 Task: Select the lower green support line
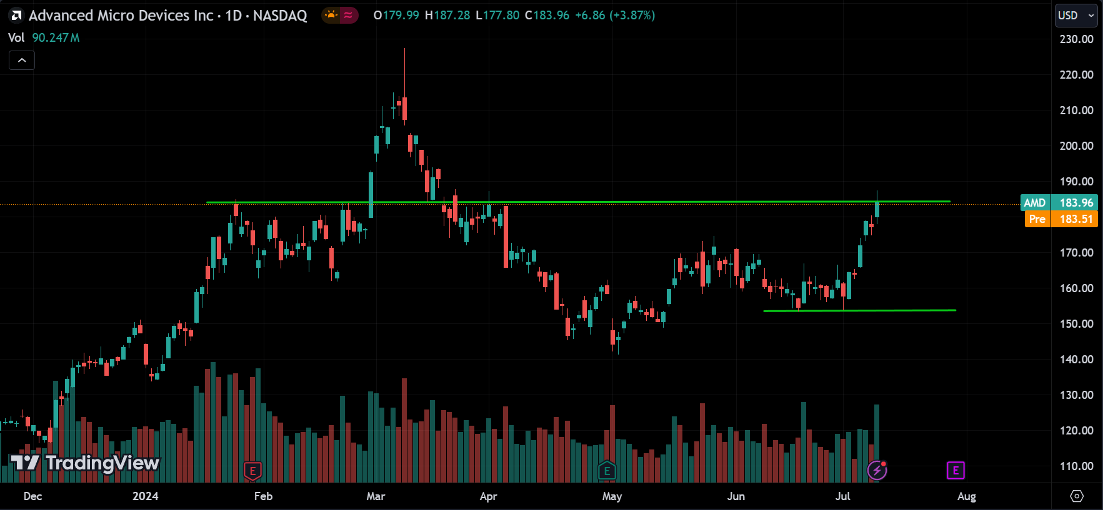(x=859, y=310)
